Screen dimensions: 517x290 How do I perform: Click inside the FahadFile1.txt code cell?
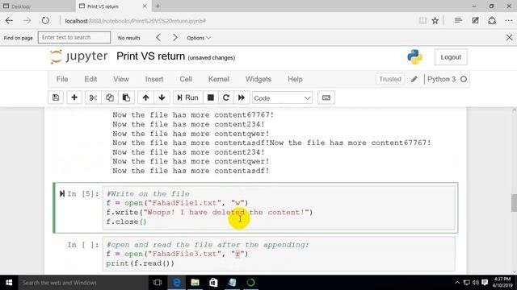279,208
